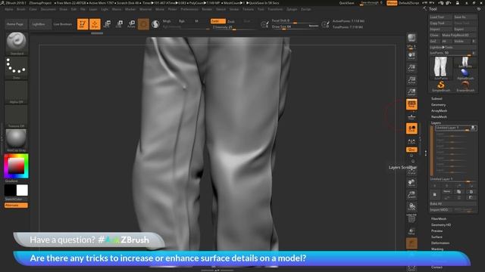Open the Dots stroke selector
485x272 pixels.
pos(17,68)
